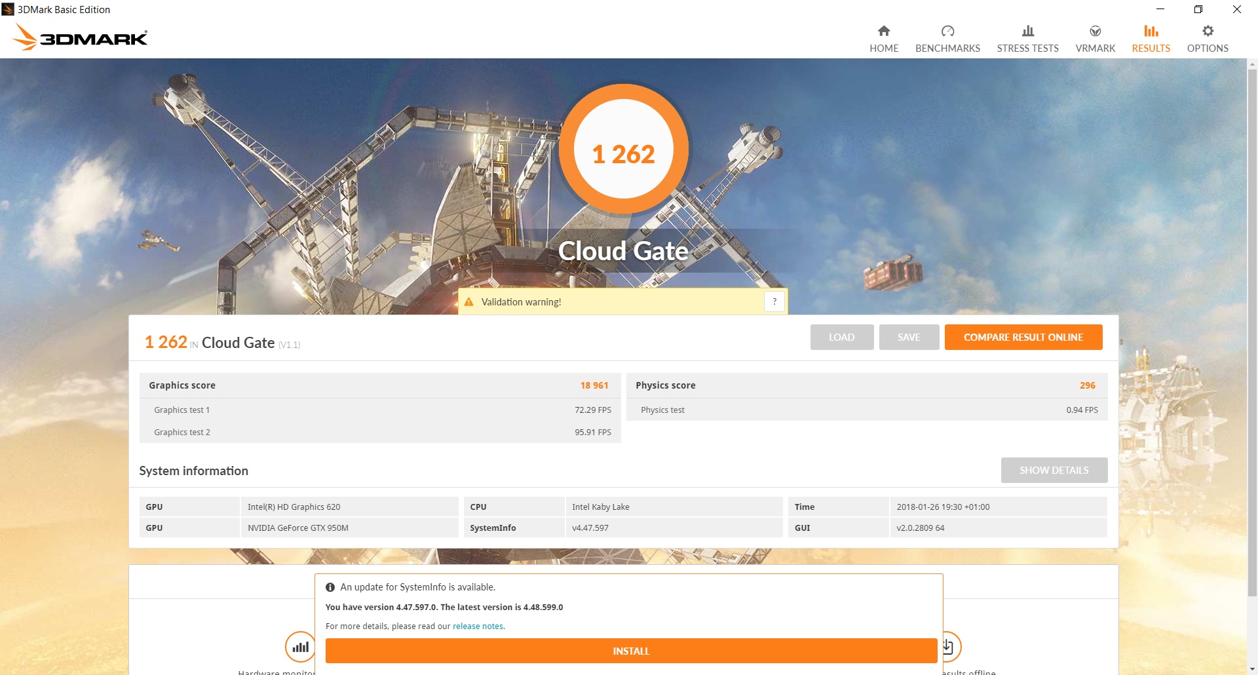Click the Cloud Gate title on banner
The image size is (1258, 675).
click(x=623, y=251)
